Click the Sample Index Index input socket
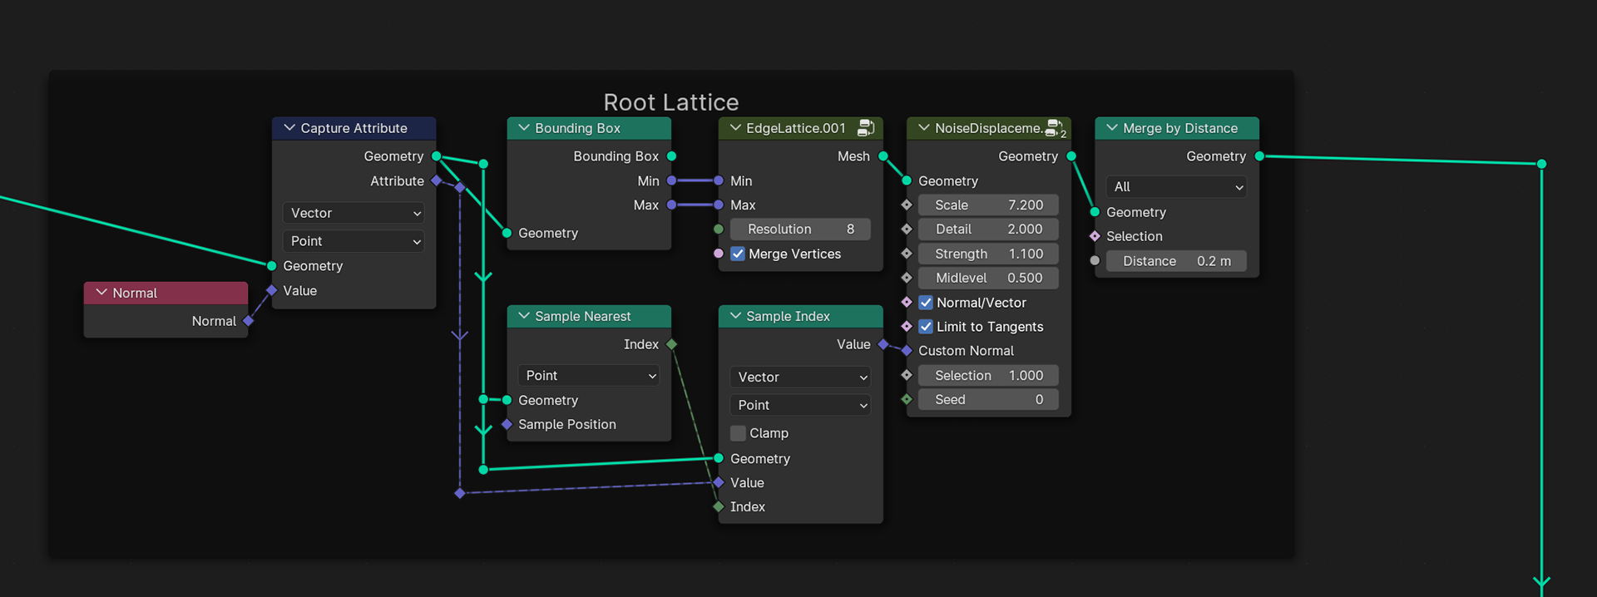Screen dimensions: 1597x597 pos(719,506)
